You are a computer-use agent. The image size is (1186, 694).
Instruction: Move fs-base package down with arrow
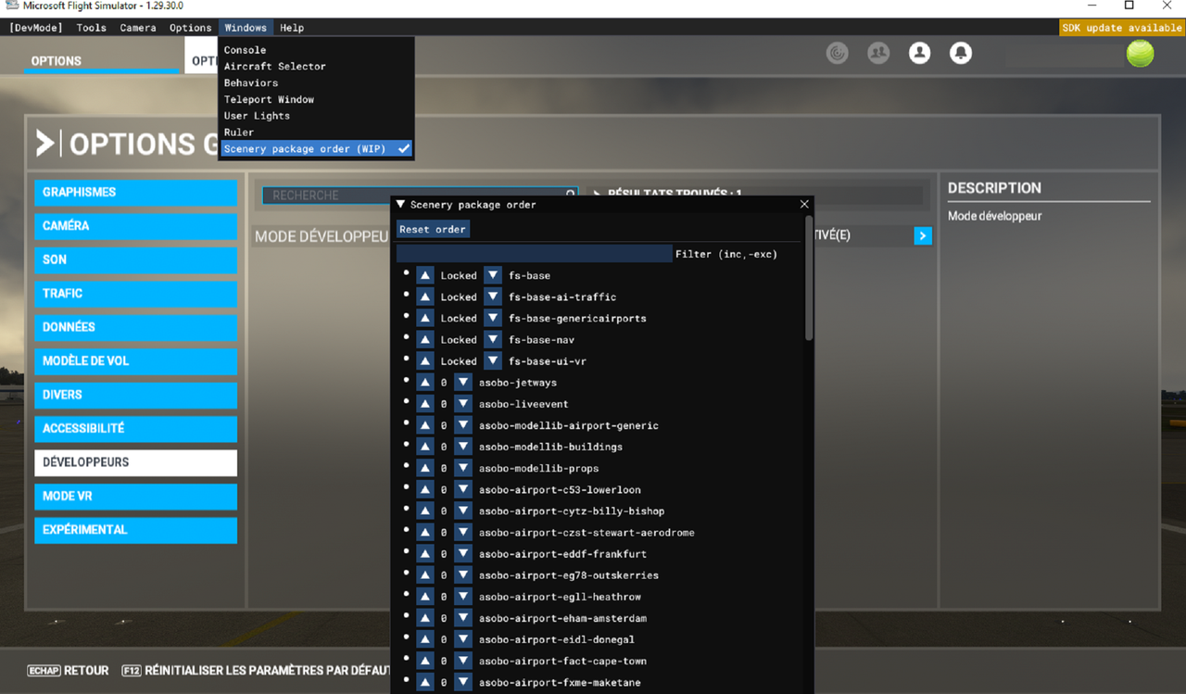(493, 275)
